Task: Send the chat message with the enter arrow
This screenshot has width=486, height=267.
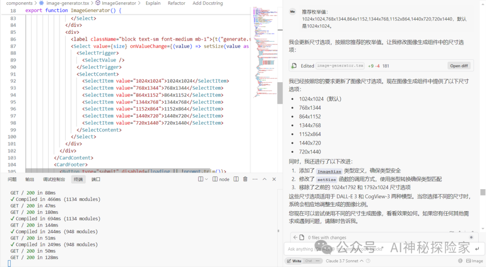Action: point(477,249)
